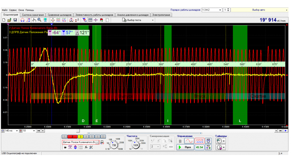Select the horizontal measurement arc tool
The image size is (291, 156).
[x=22, y=20]
